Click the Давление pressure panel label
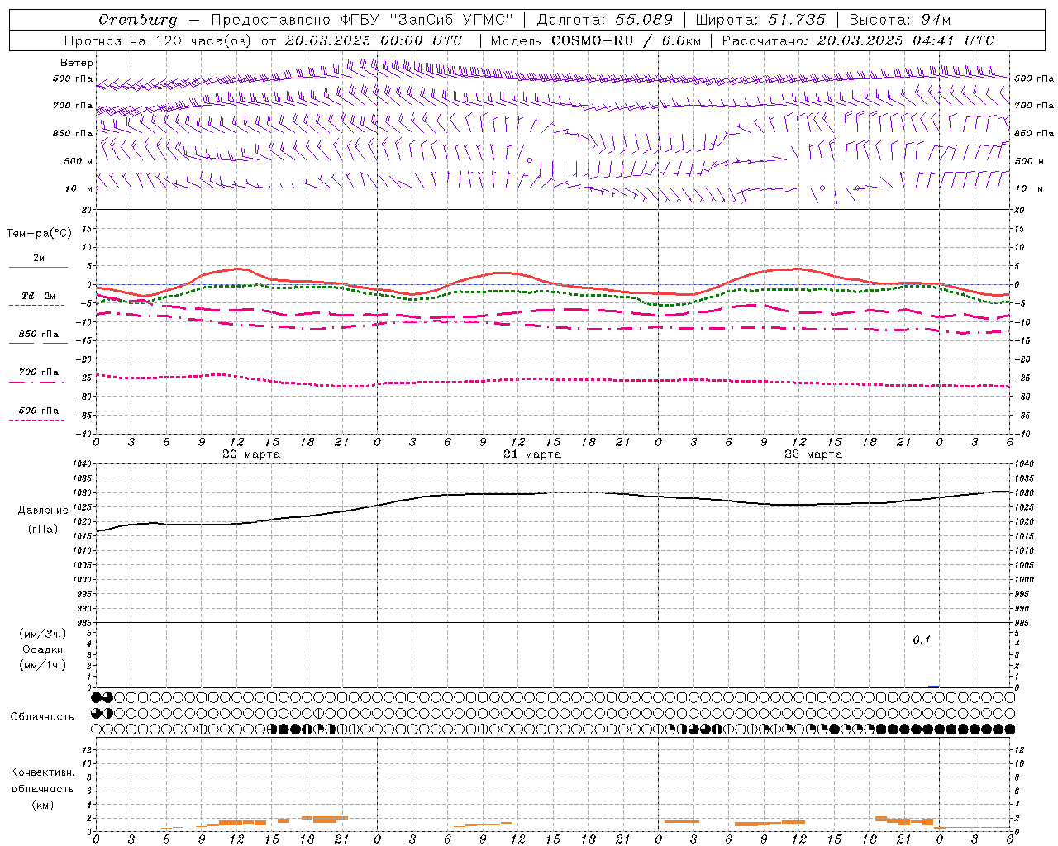This screenshot has height=846, width=1058. click(43, 511)
